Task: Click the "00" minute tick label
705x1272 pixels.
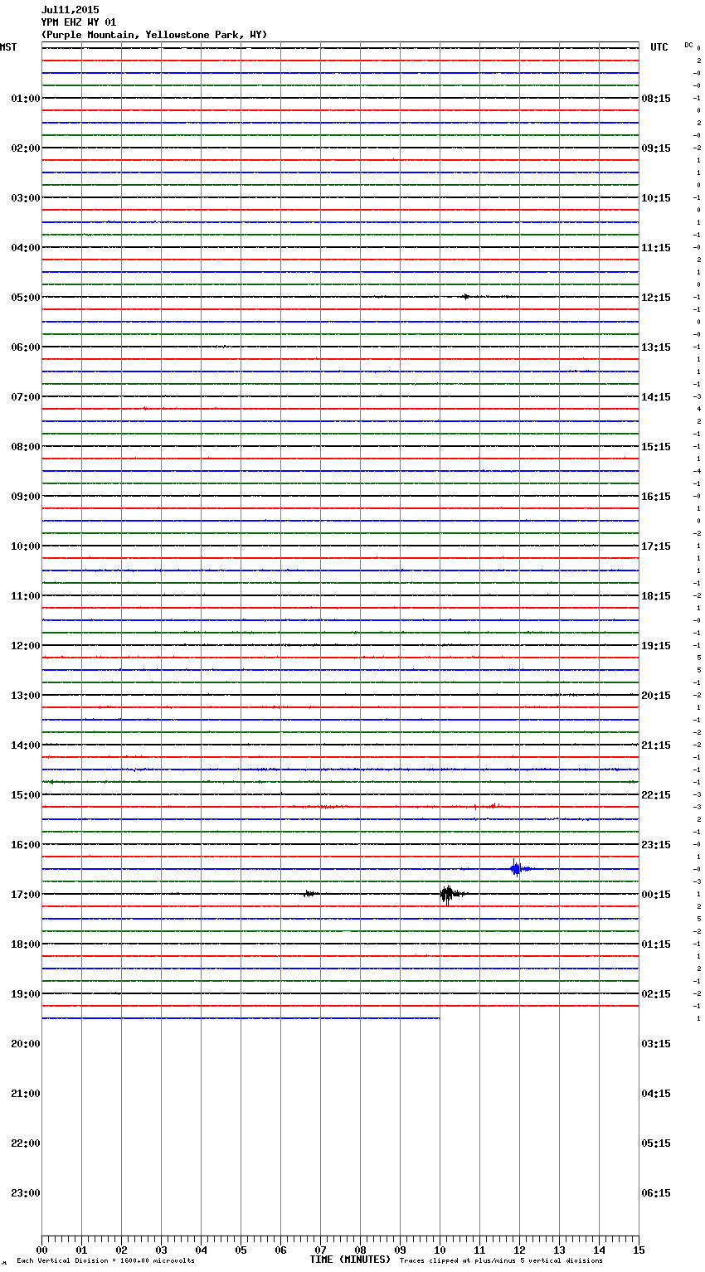Action: [41, 1250]
